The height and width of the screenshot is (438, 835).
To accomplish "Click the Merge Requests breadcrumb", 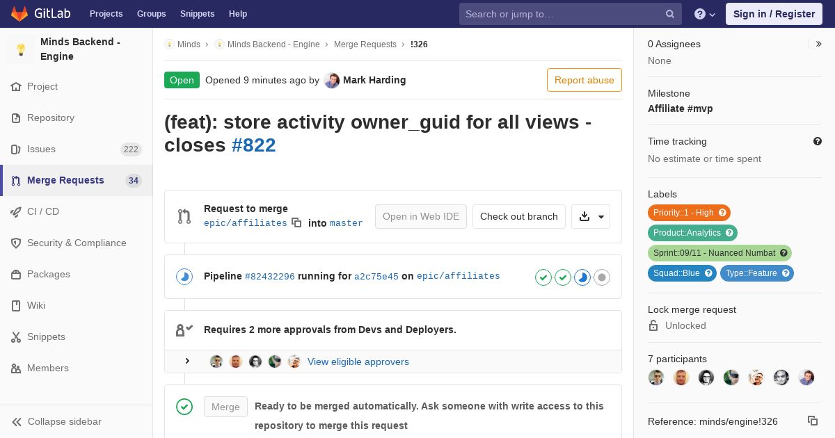I will 365,44.
